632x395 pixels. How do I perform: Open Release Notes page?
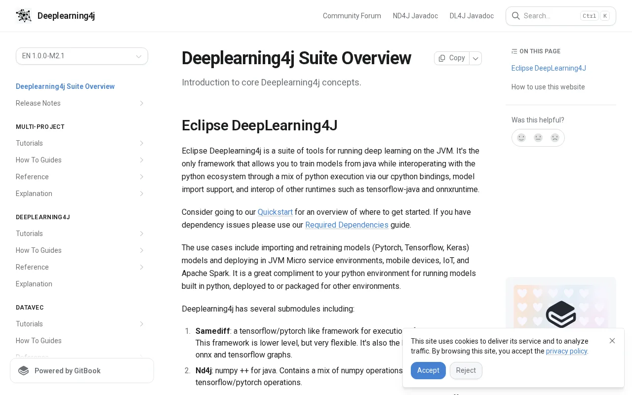pos(38,103)
